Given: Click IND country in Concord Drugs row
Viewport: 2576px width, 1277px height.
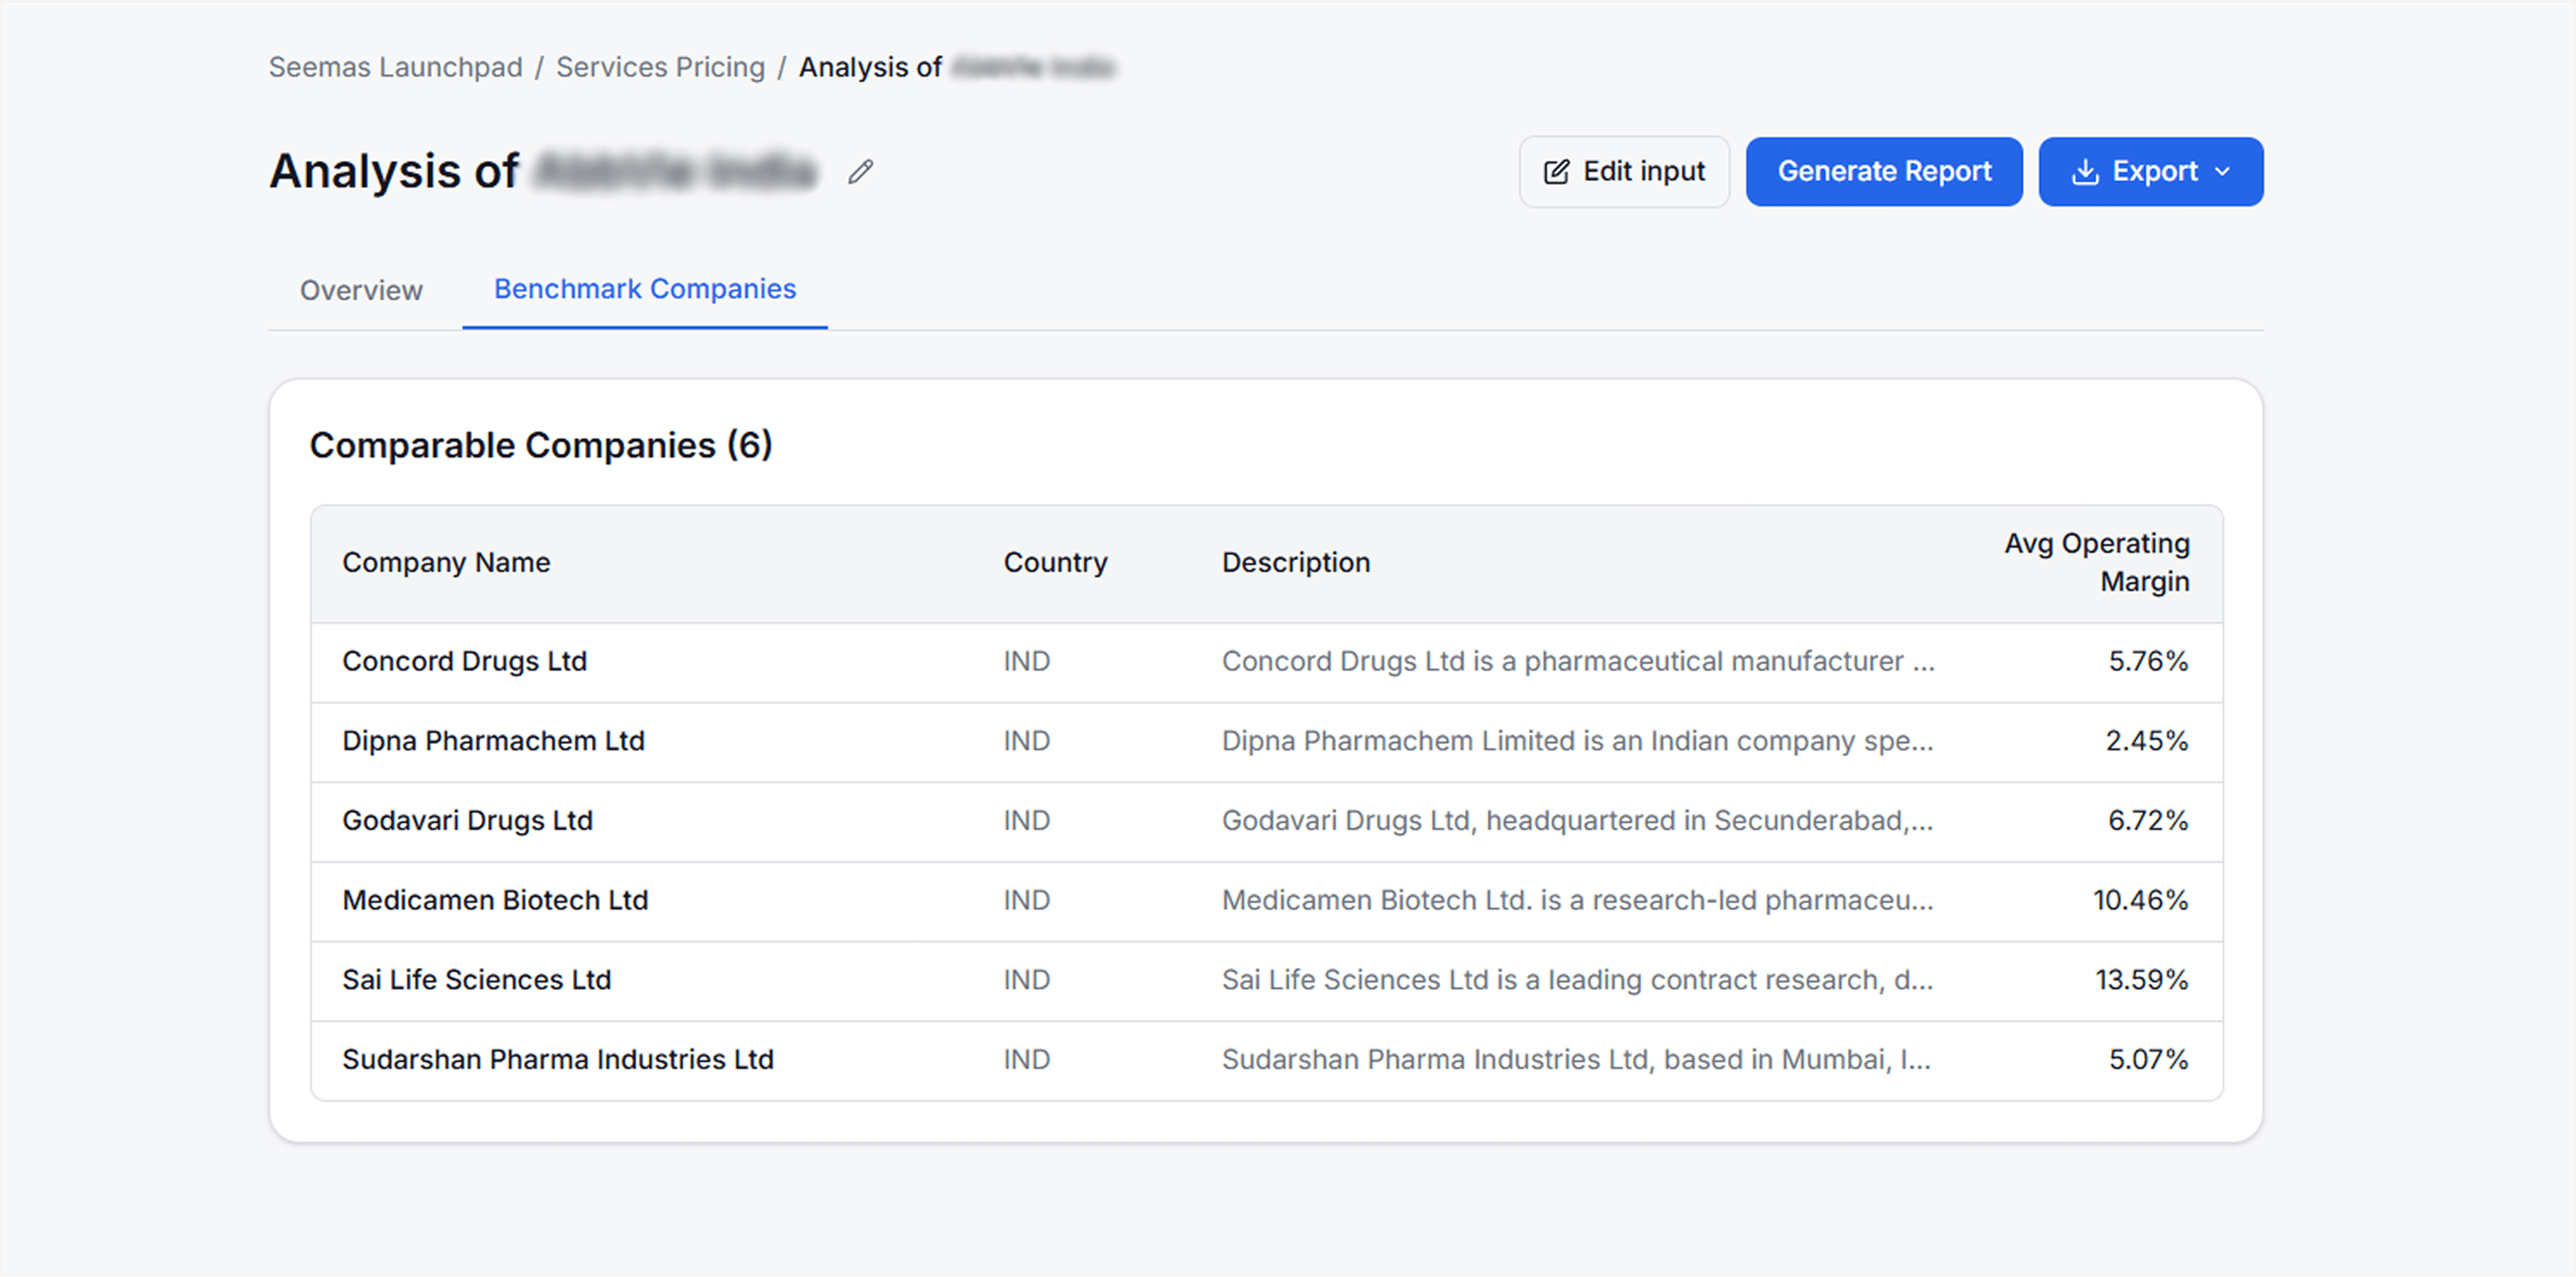Looking at the screenshot, I should pyautogui.click(x=1027, y=662).
